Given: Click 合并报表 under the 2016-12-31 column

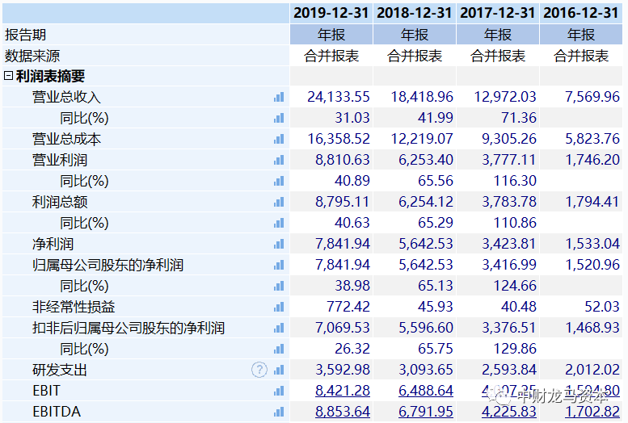Looking at the screenshot, I should [x=581, y=56].
